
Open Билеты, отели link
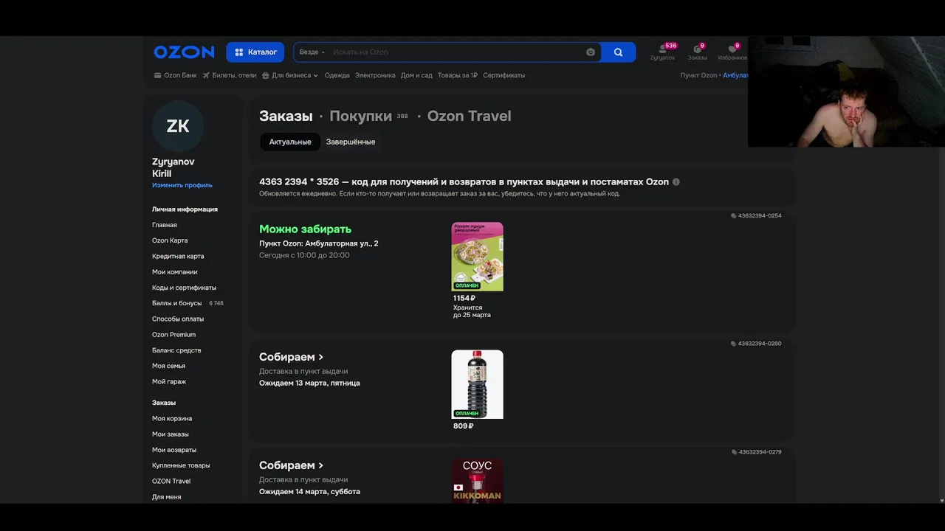click(229, 75)
